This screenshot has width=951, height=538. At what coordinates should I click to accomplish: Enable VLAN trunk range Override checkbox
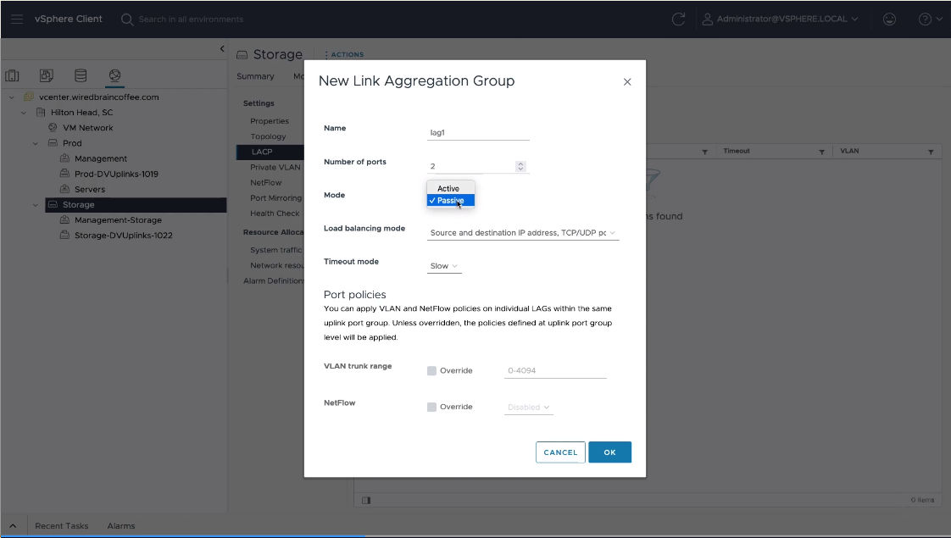coord(432,371)
